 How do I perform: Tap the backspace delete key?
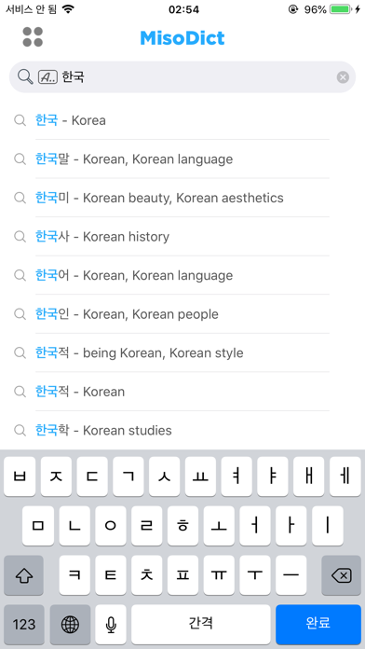(342, 575)
